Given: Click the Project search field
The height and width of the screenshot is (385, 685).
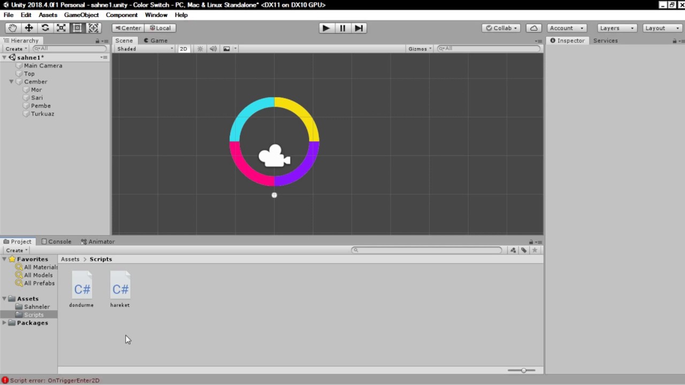Looking at the screenshot, I should point(427,250).
